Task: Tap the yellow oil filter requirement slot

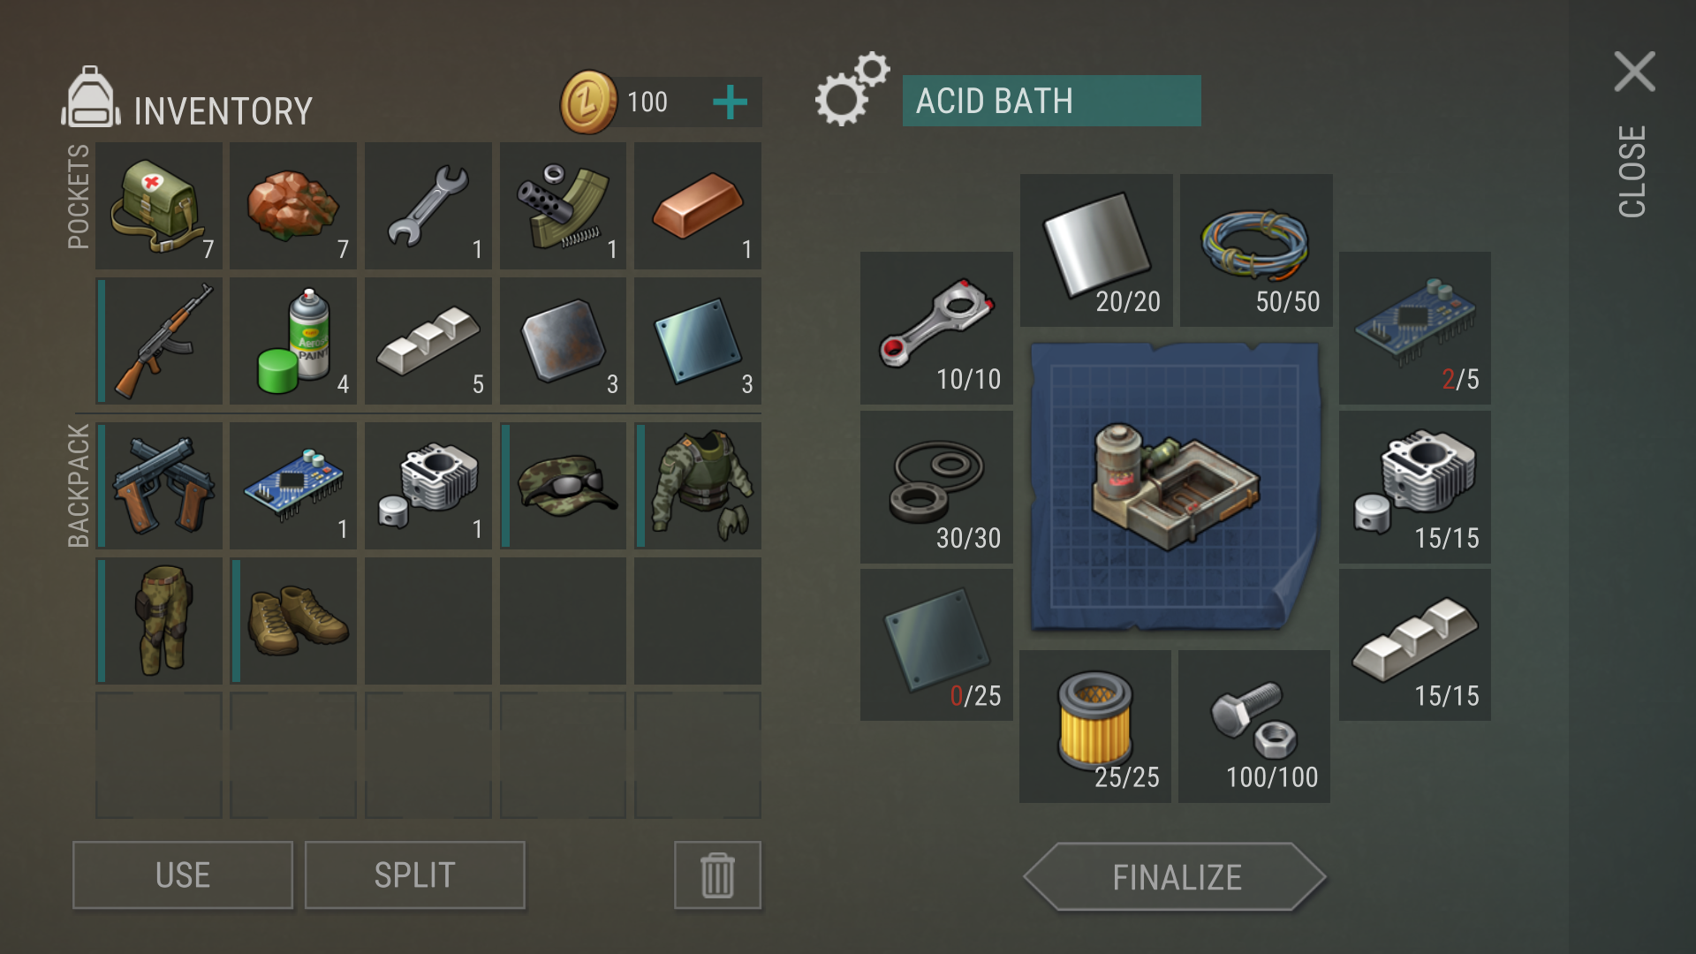Action: click(1095, 726)
